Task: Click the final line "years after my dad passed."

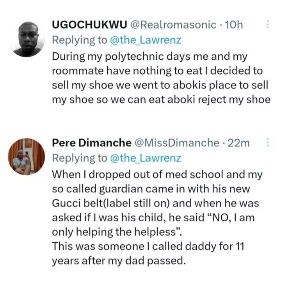Action: pos(119,261)
